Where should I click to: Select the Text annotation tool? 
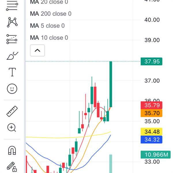point(12,72)
